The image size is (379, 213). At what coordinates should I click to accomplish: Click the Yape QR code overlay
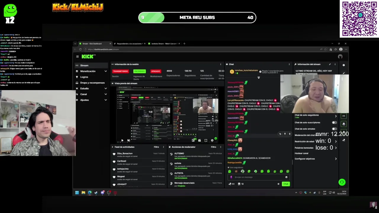tap(359, 19)
